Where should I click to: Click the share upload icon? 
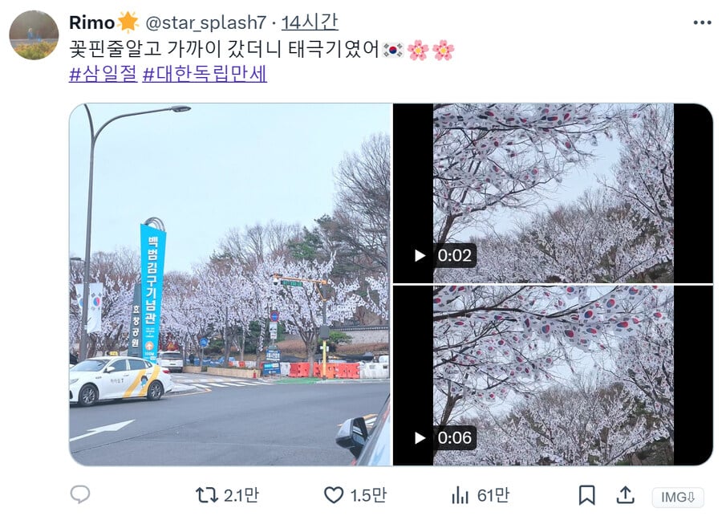click(x=625, y=495)
